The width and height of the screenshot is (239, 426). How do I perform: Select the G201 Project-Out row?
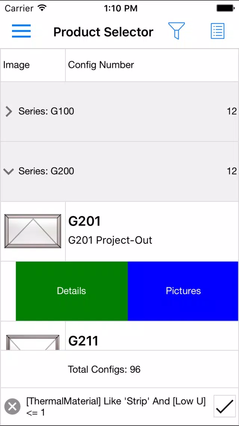pyautogui.click(x=120, y=231)
